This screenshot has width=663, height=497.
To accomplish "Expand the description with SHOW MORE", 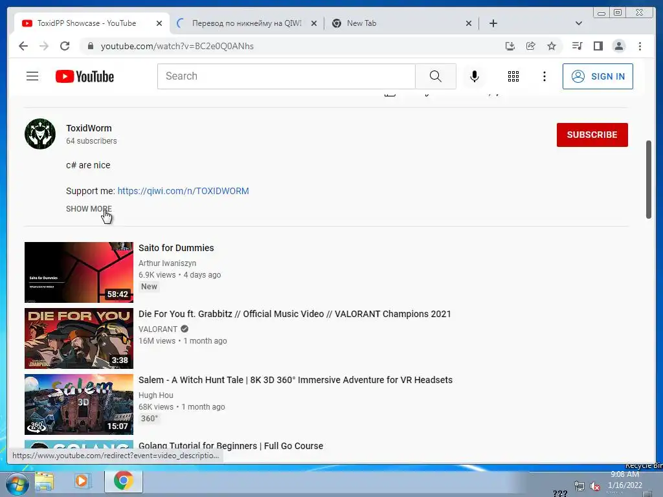I will tap(89, 209).
